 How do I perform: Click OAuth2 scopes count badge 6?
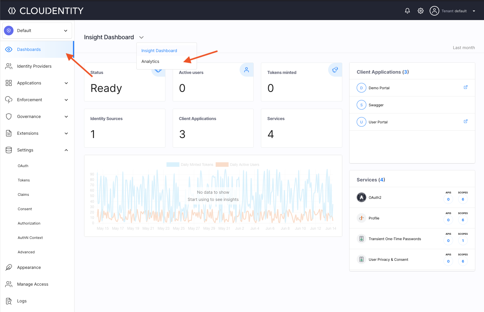pyautogui.click(x=463, y=199)
